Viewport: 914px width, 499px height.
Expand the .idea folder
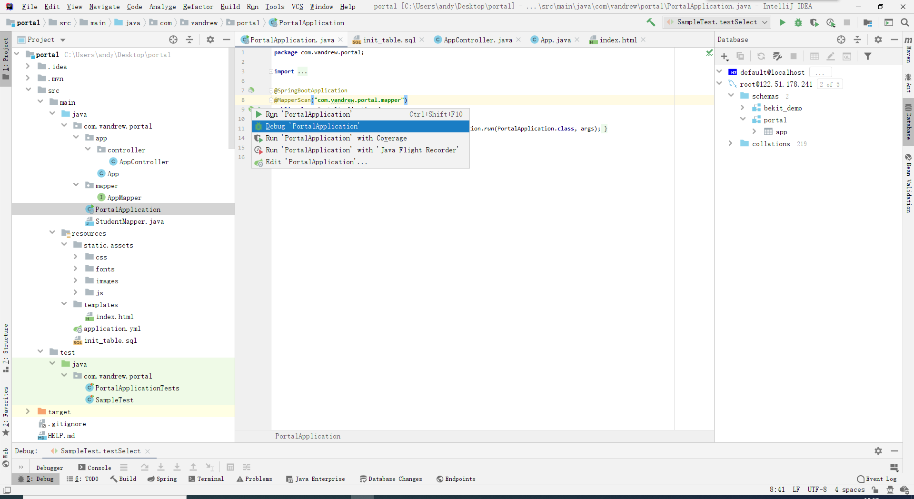[x=28, y=66]
